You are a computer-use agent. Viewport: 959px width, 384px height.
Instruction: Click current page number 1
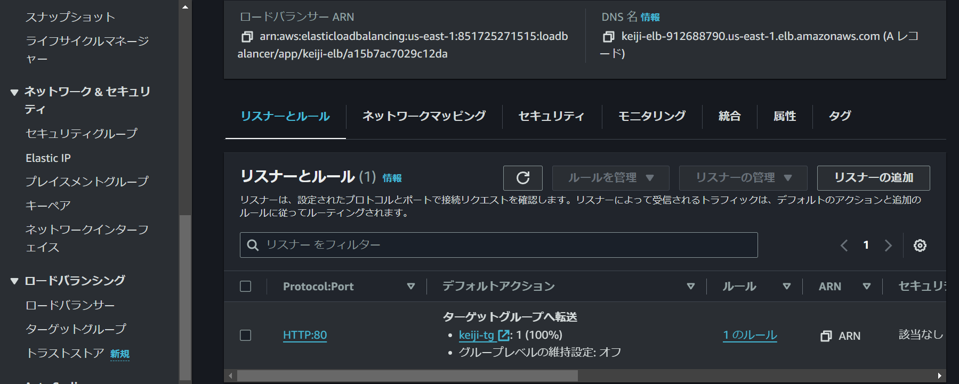pyautogui.click(x=866, y=245)
